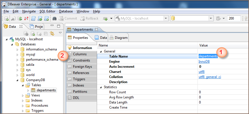The image size is (249, 114).
Task: Click the InnoDB engine link
Action: coord(204,62)
